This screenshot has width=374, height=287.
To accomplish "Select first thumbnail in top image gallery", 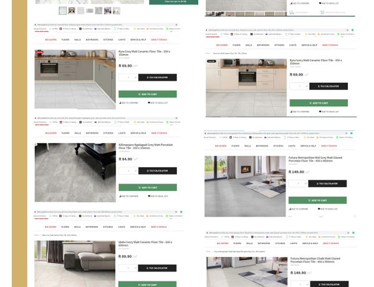I will 63,11.
